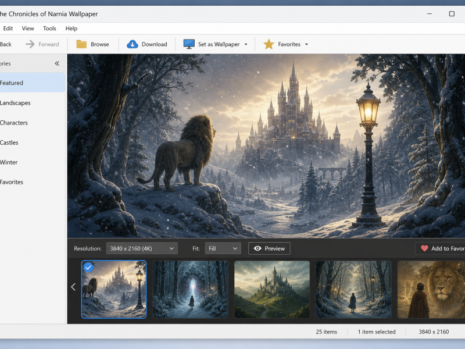Click the Set as Wallpaper label
The height and width of the screenshot is (349, 465).
click(x=219, y=44)
